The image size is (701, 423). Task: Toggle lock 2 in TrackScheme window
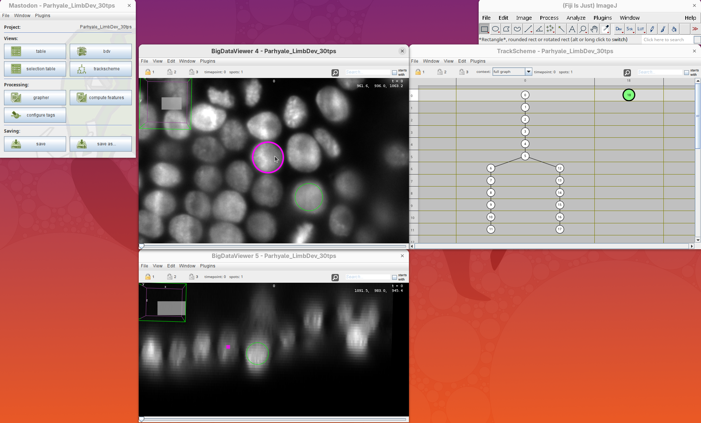440,72
